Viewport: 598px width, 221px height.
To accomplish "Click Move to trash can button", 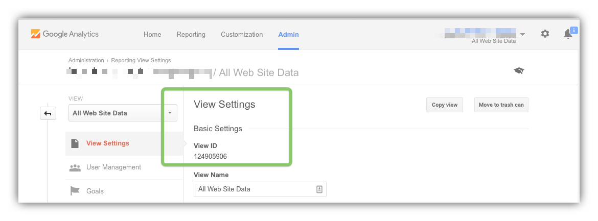I will [501, 105].
